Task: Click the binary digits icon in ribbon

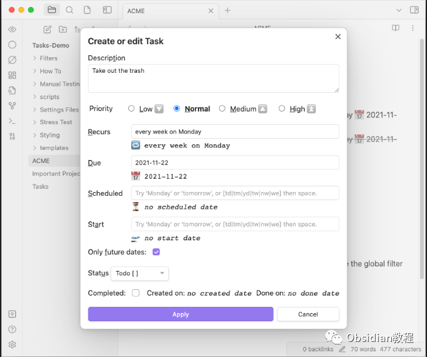Action: (x=12, y=136)
